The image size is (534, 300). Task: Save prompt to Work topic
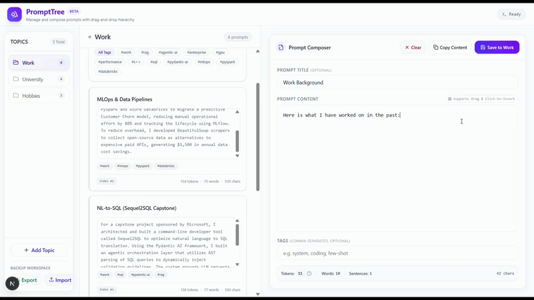coord(497,47)
